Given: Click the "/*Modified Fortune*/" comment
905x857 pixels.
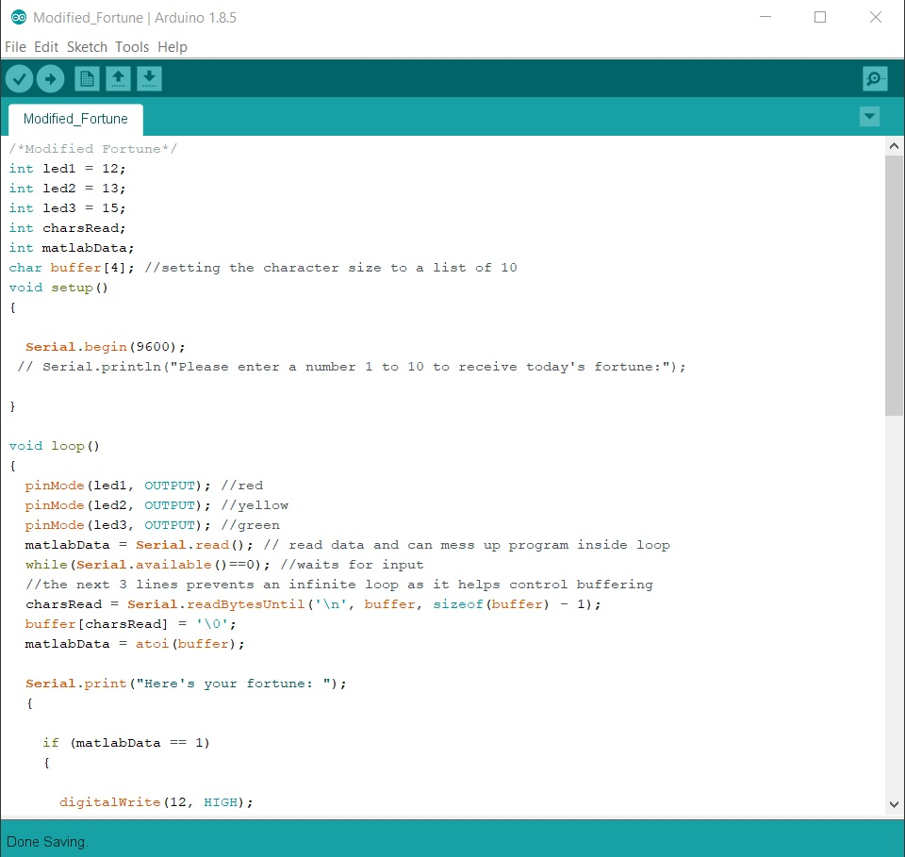Looking at the screenshot, I should pos(93,149).
